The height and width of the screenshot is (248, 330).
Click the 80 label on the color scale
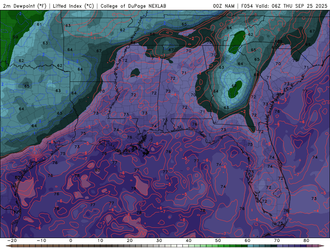point(306,241)
